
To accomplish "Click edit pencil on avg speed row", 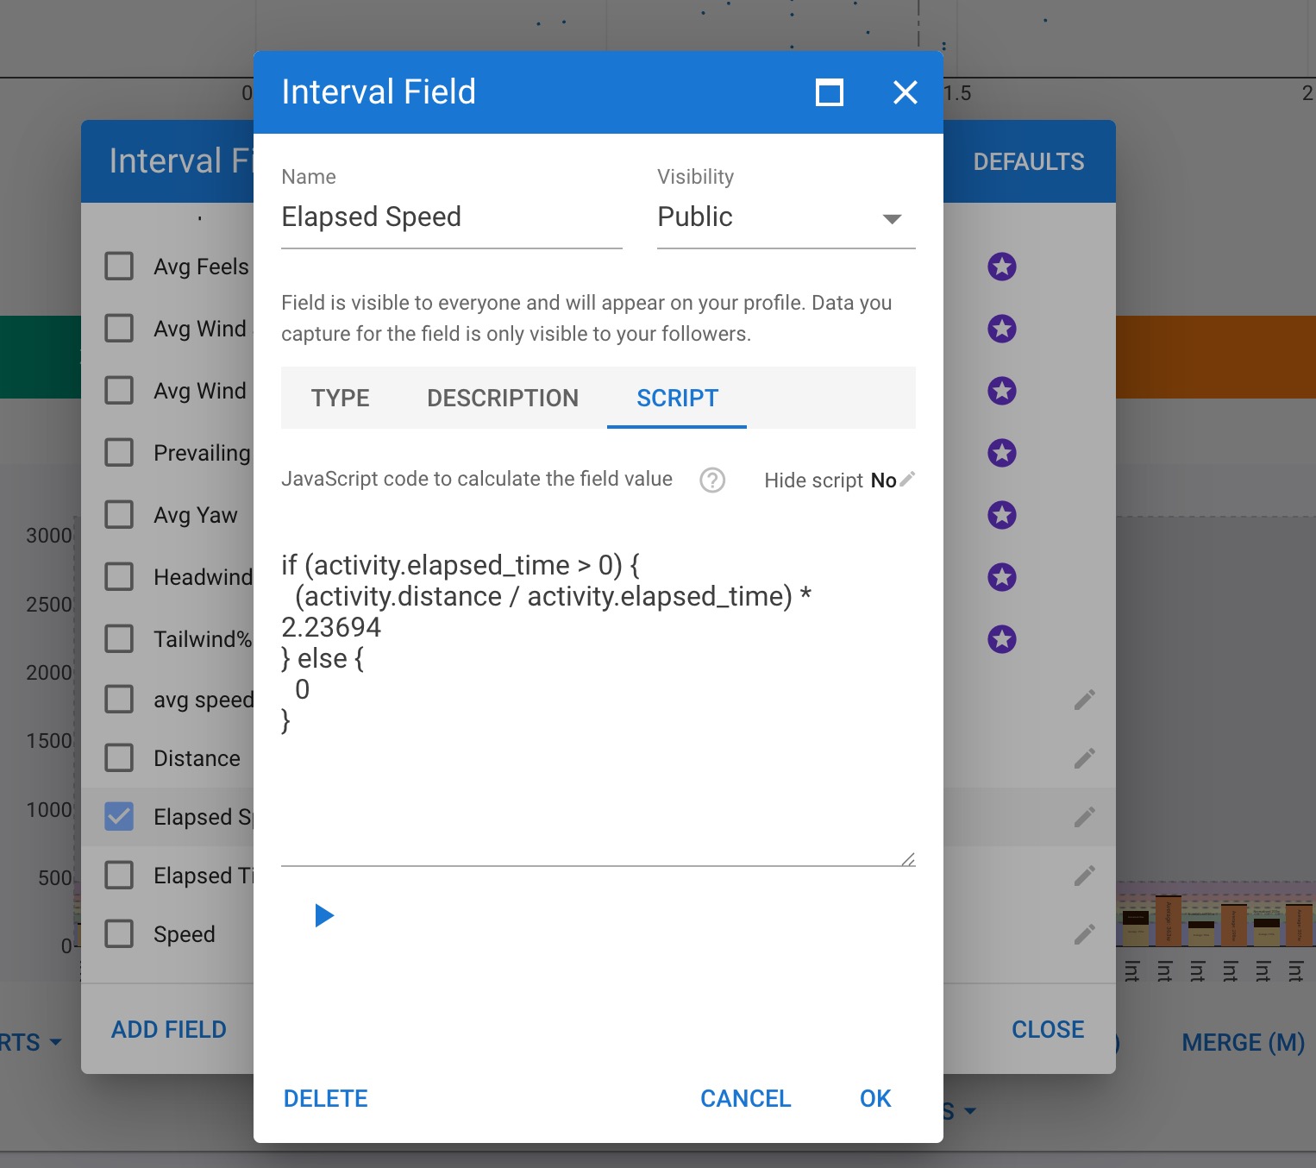I will 1084,700.
